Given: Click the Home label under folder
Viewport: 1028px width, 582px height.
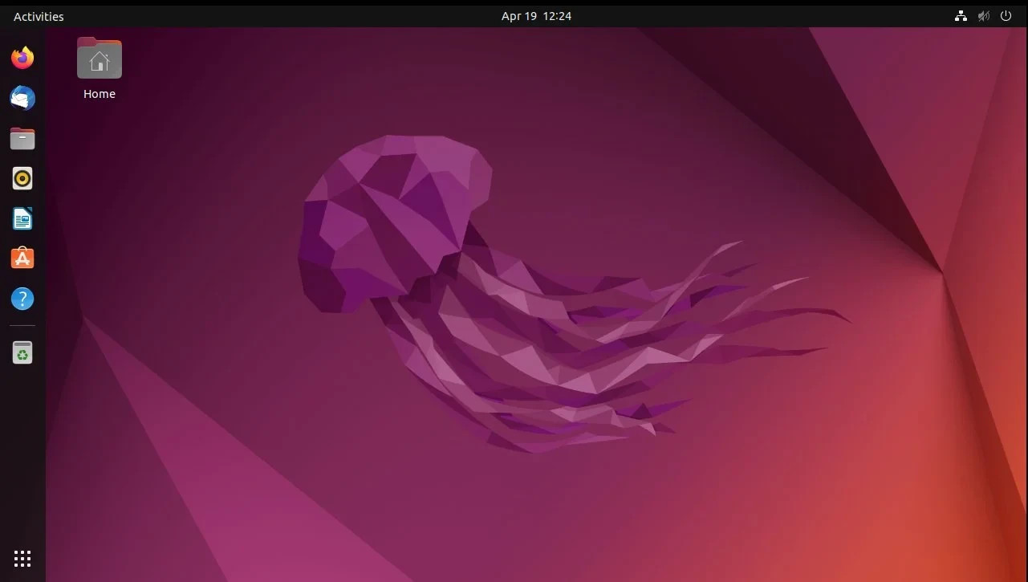Looking at the screenshot, I should coord(100,94).
